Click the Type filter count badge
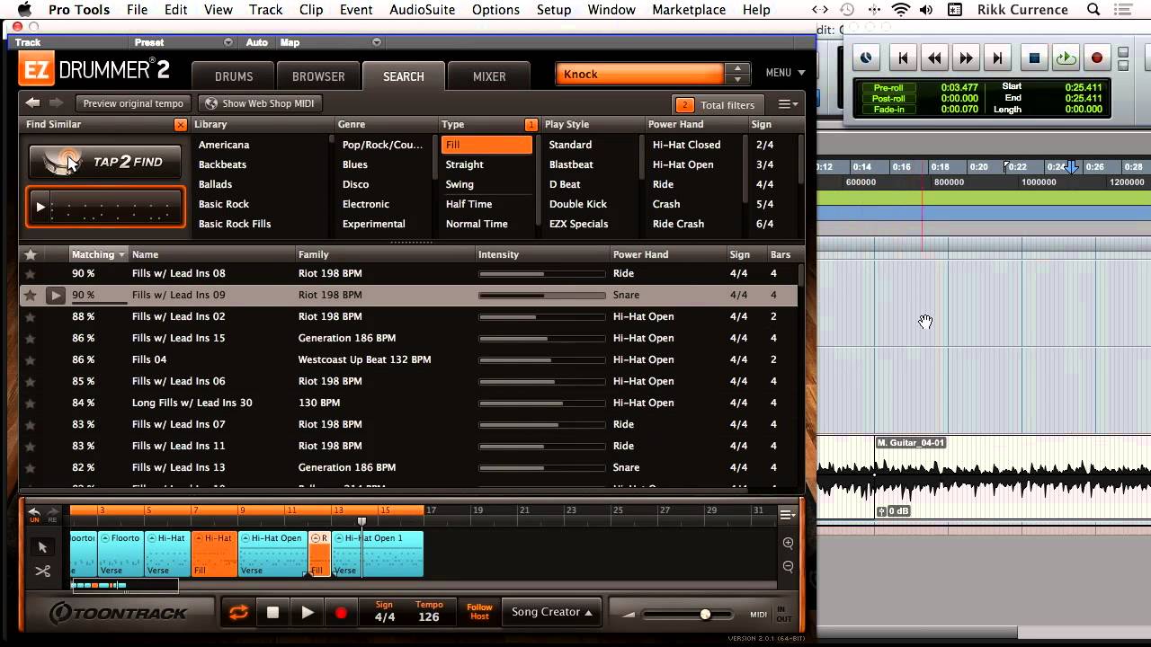This screenshot has width=1151, height=647. point(531,125)
